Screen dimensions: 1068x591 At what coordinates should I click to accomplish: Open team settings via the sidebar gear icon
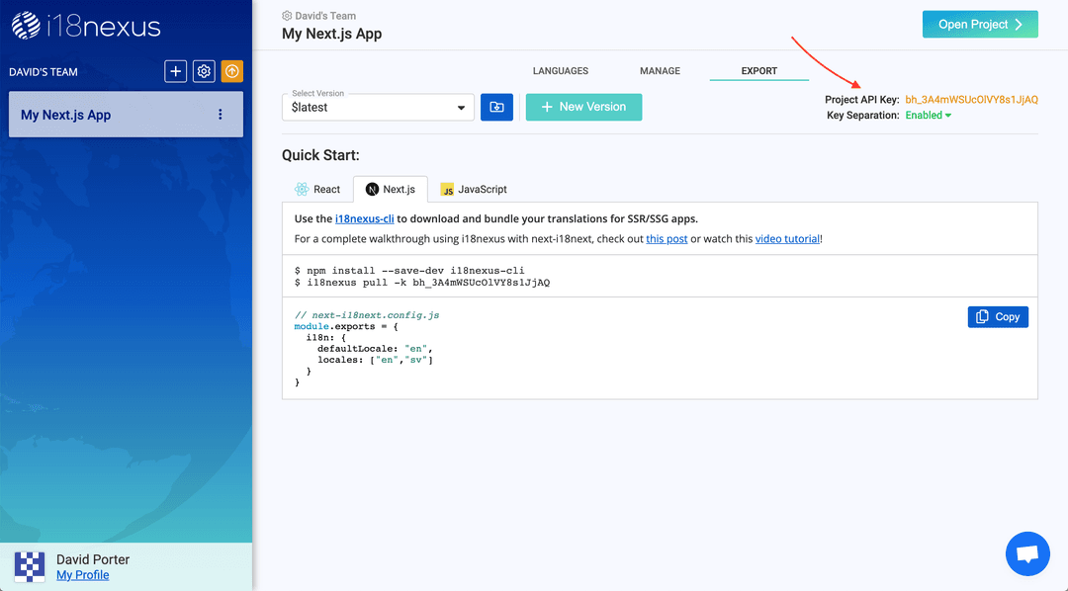click(204, 71)
